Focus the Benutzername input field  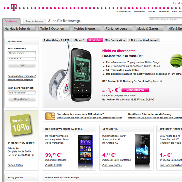[x=22, y=53]
